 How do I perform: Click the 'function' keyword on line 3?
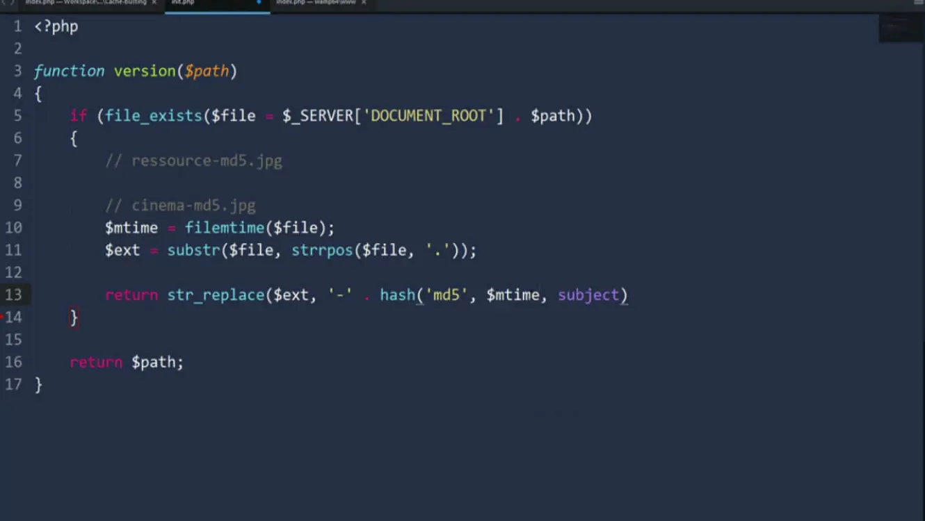pyautogui.click(x=69, y=71)
